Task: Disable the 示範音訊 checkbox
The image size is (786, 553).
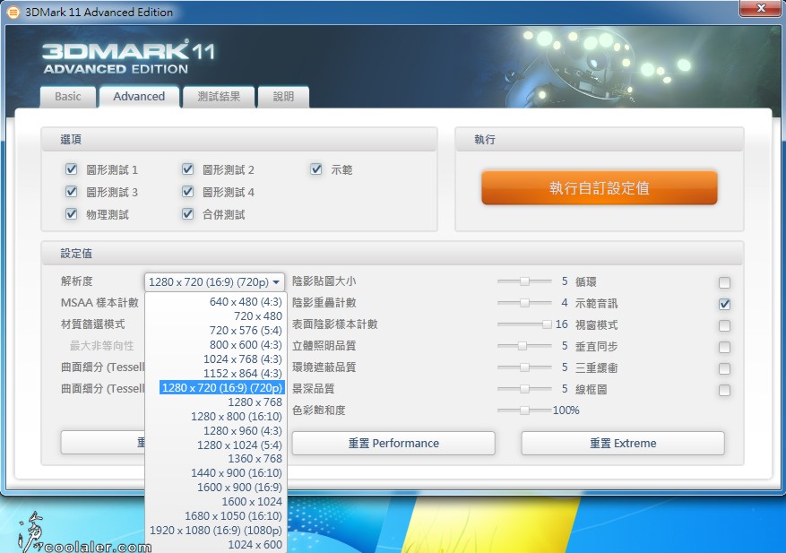Action: pyautogui.click(x=724, y=305)
